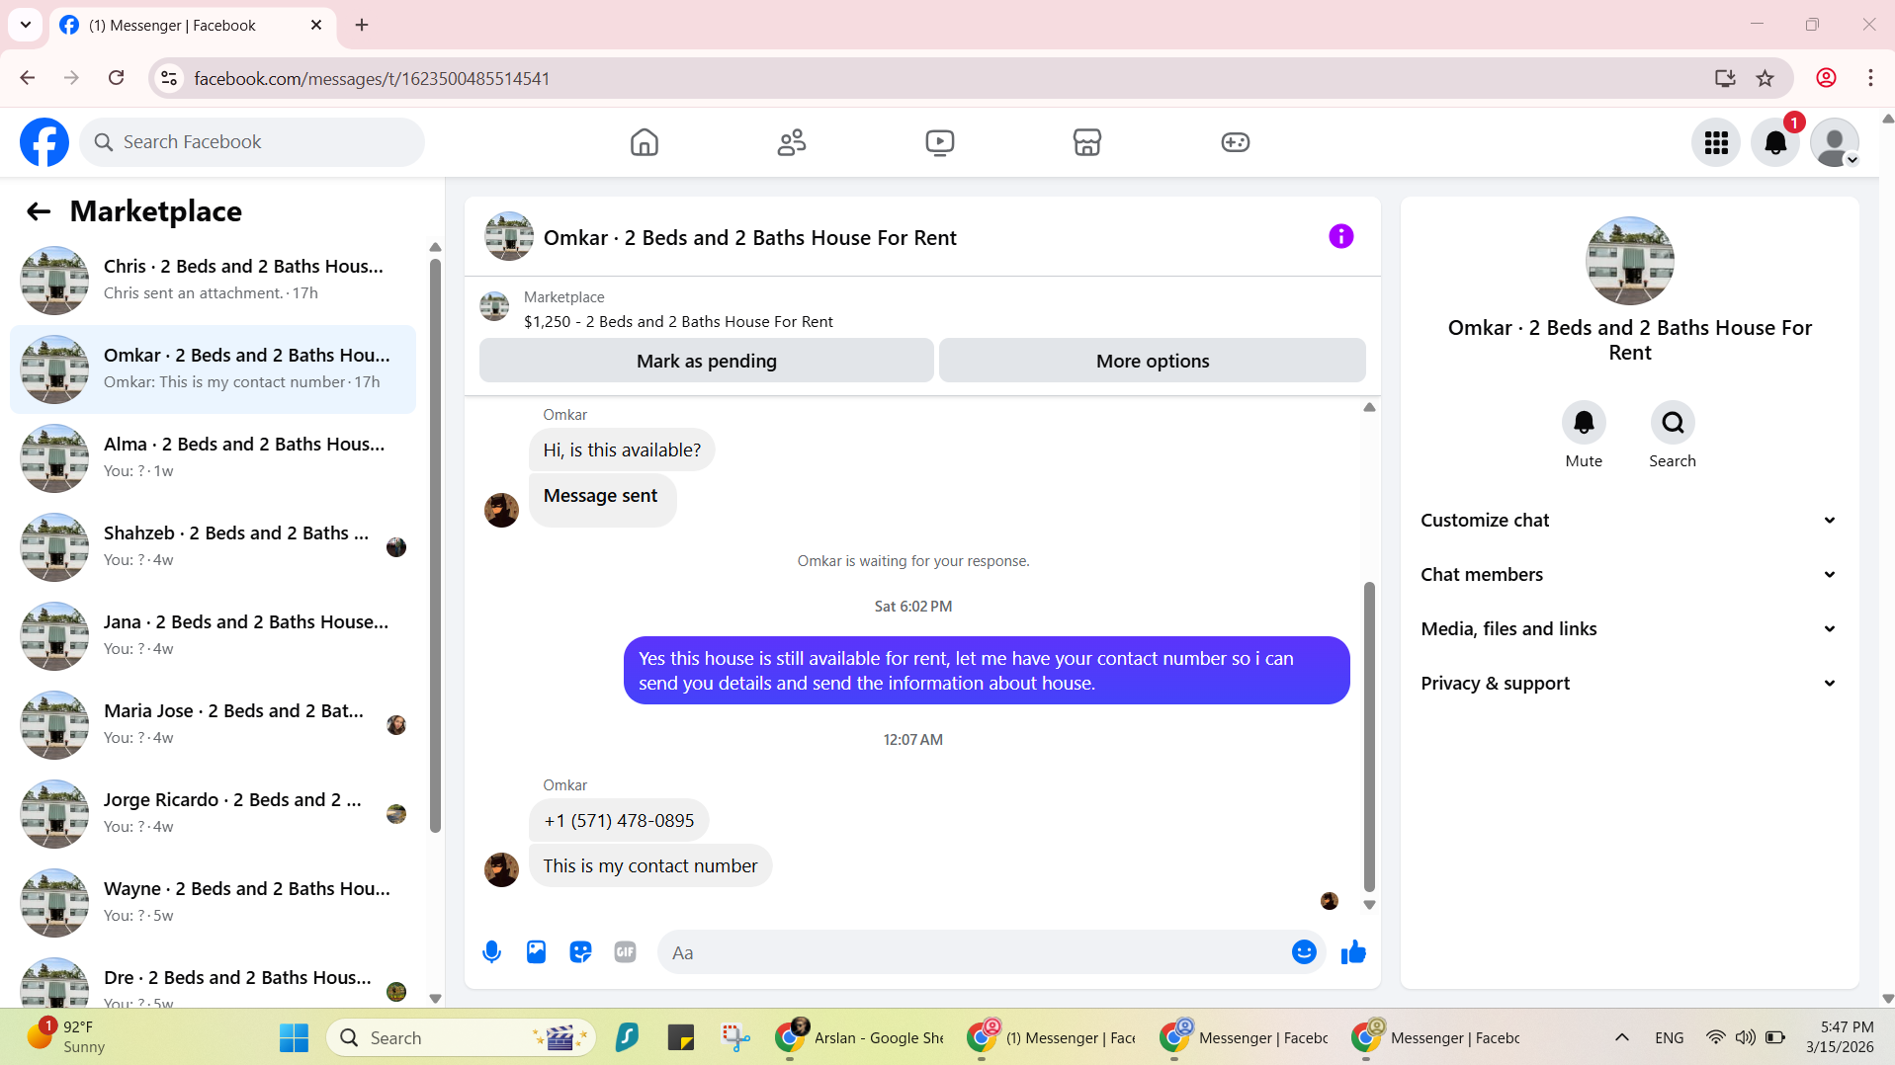The image size is (1895, 1065).
Task: Click the Messenger | Facebook browser tab
Action: click(192, 25)
